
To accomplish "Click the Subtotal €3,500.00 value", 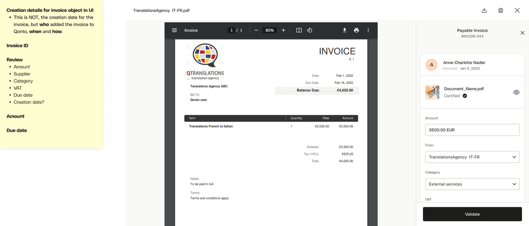I will click(346, 147).
